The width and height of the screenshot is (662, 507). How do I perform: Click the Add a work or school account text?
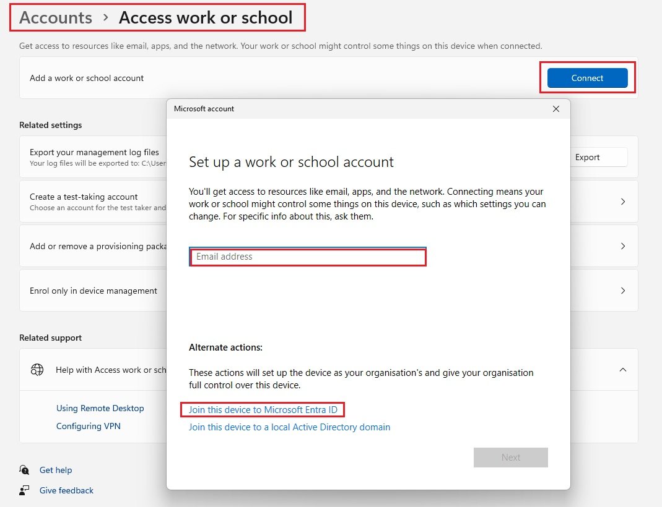87,78
